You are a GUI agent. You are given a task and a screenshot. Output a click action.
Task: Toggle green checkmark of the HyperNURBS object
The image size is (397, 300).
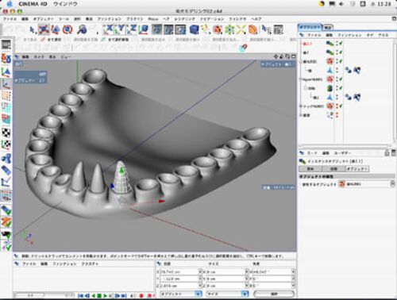pyautogui.click(x=341, y=79)
